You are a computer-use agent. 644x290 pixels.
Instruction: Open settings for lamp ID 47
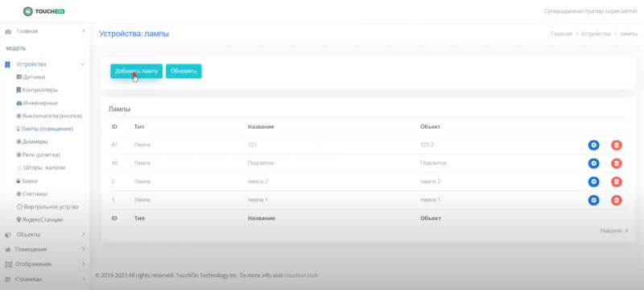[593, 145]
